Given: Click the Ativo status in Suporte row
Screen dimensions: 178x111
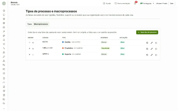Looking at the screenshot, I should click(122, 54).
